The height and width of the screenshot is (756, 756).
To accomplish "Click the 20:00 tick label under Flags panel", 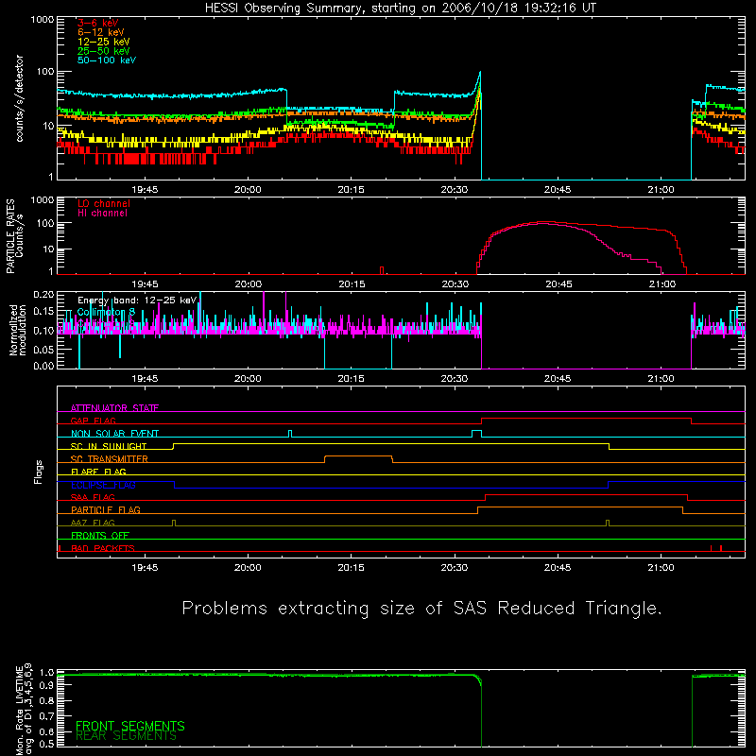I will coord(248,568).
